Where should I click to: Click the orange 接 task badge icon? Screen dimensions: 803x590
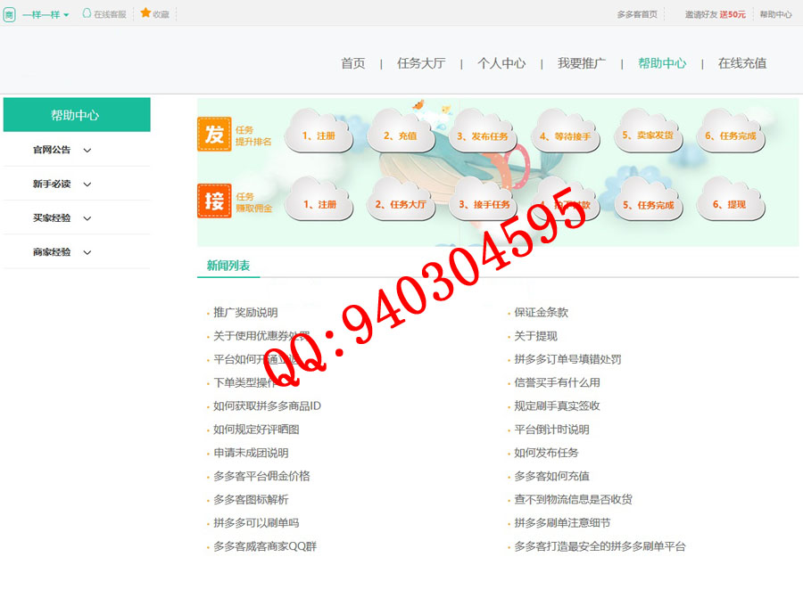point(214,201)
